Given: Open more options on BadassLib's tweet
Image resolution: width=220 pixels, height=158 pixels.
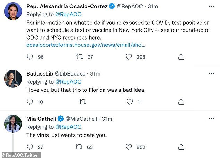Looking at the screenshot, I should 211,73.
